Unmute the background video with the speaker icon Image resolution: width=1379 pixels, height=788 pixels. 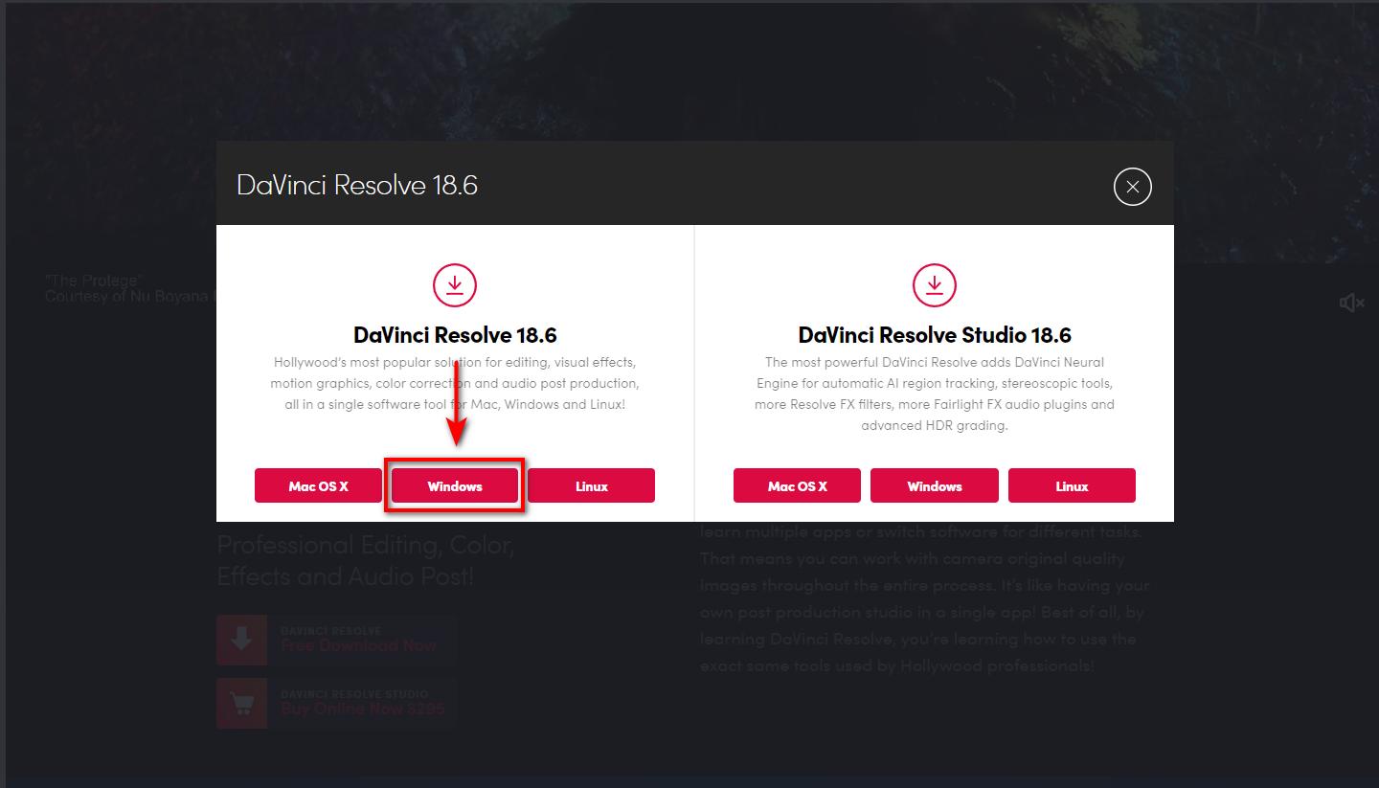coord(1351,303)
